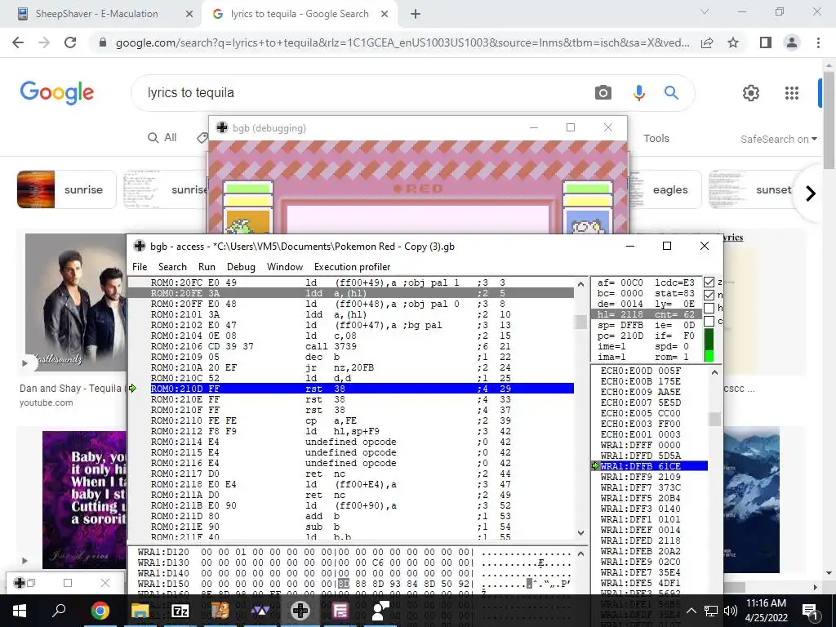The image size is (836, 627).
Task: Open Chrome from the taskbar
Action: click(x=100, y=611)
